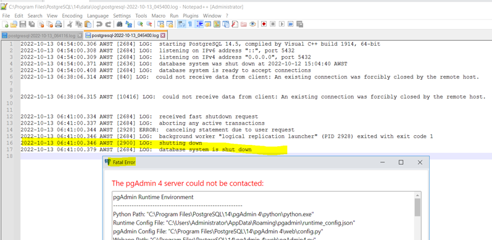
Task: Toggle show all characters pilcrow button
Action: pyautogui.click(x=190, y=24)
